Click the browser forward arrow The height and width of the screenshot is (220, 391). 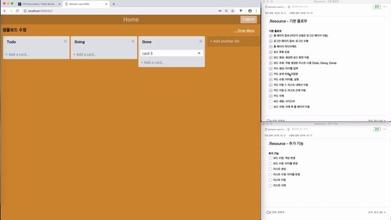11,11
